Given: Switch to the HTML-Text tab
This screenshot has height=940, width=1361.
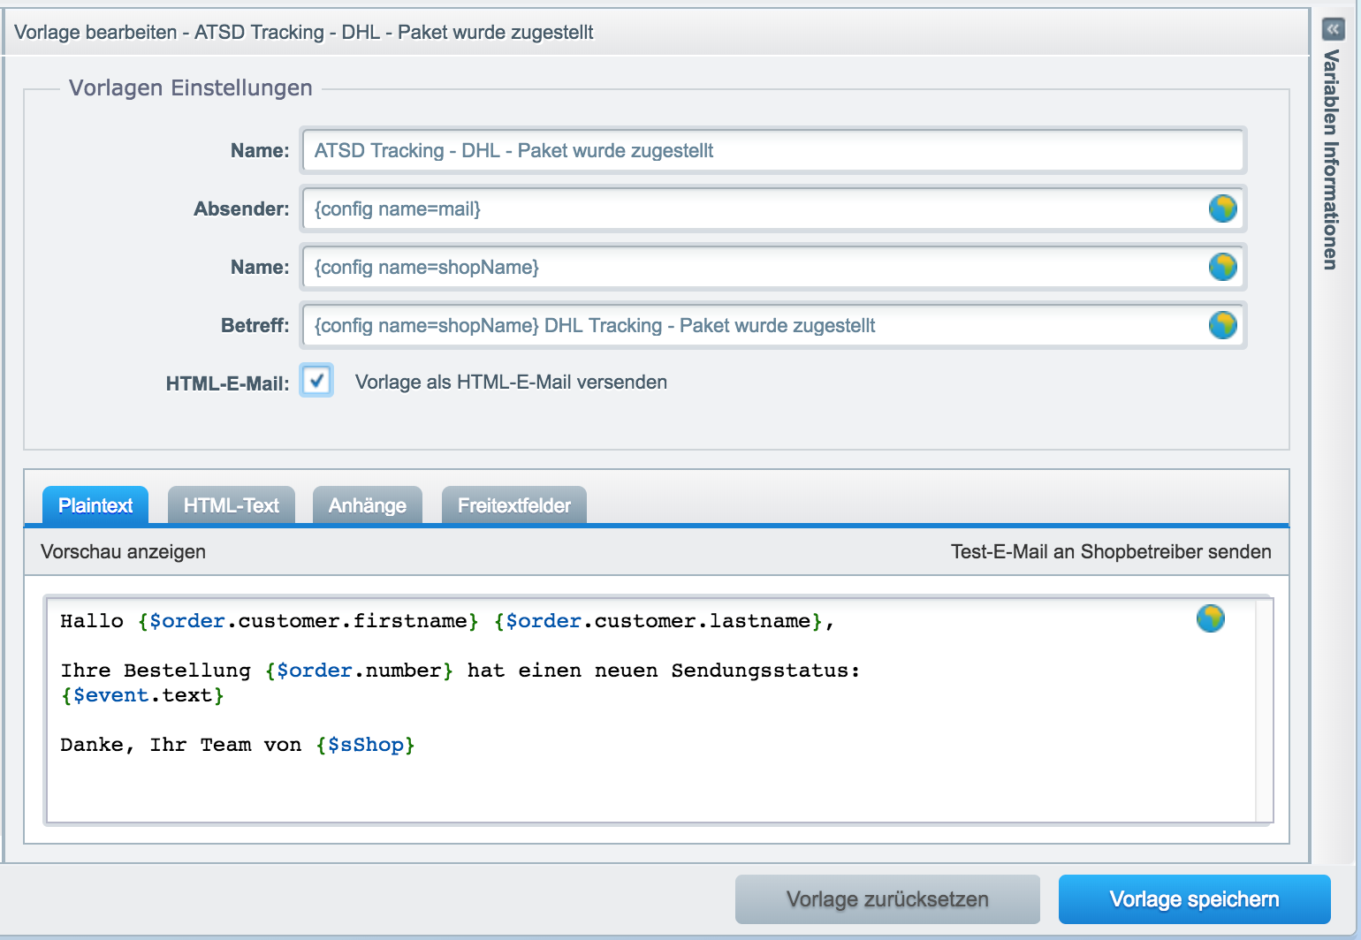Looking at the screenshot, I should tap(231, 505).
